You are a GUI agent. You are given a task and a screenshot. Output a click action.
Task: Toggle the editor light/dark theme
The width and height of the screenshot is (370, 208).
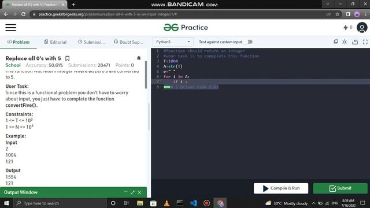point(345,42)
